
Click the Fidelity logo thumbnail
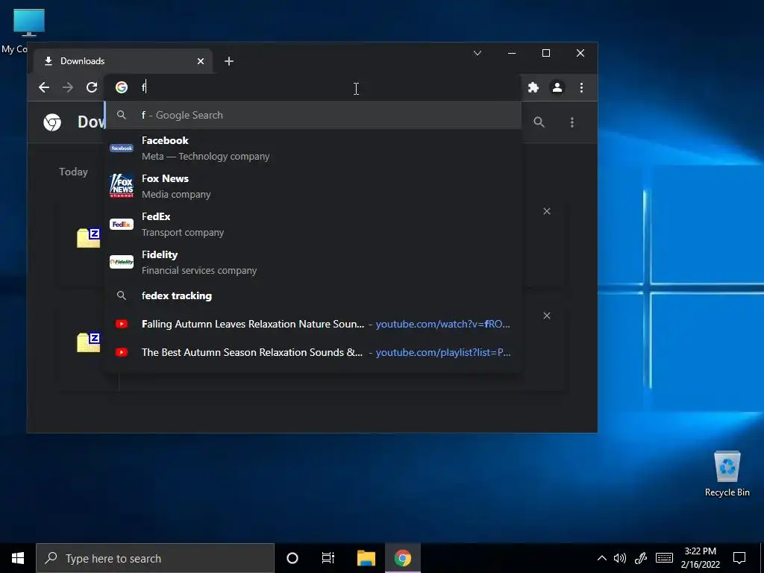(x=122, y=262)
